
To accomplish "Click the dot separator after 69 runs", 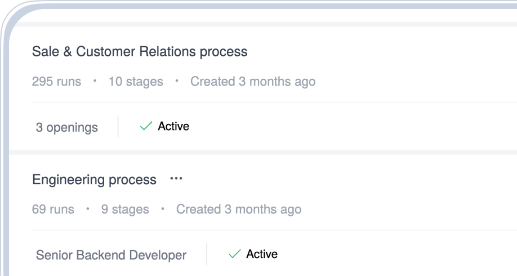I will [x=88, y=209].
